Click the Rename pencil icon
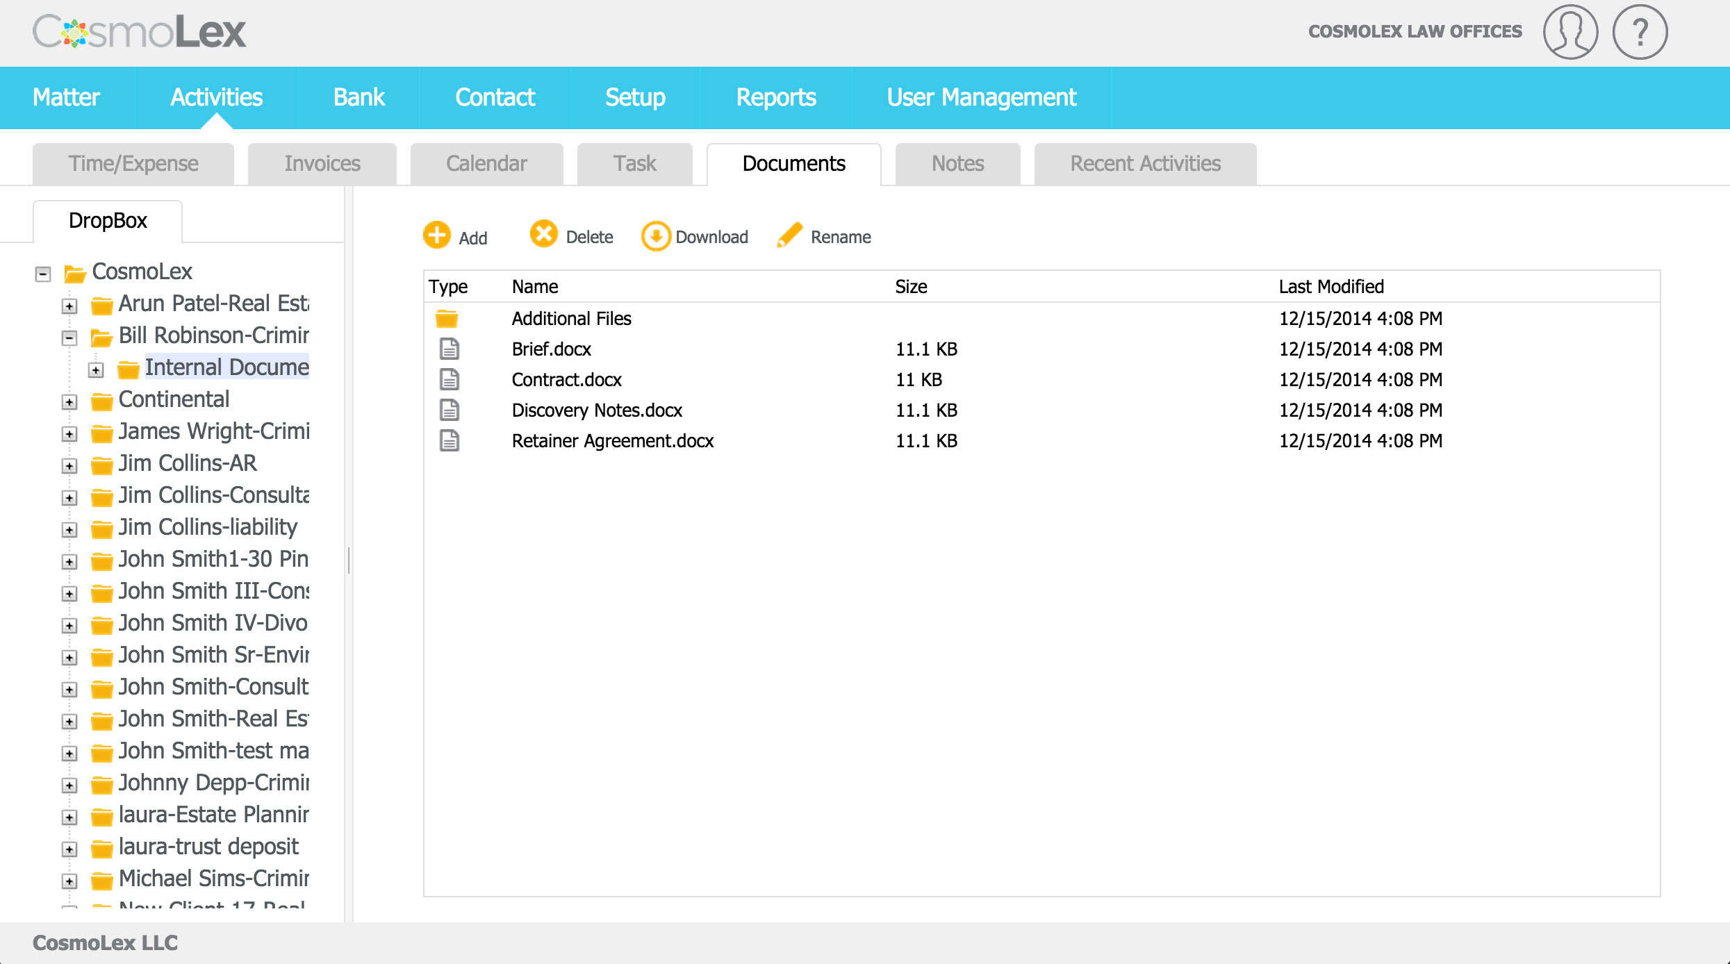The image size is (1730, 964). 790,235
